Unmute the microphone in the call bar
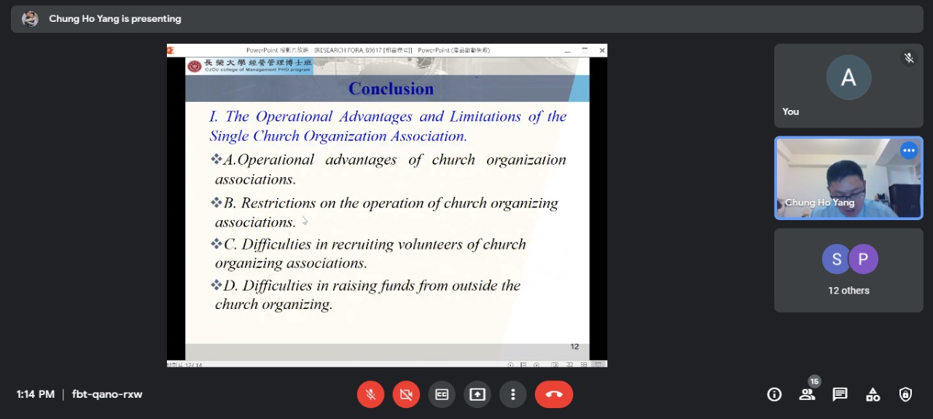The image size is (933, 419). click(x=370, y=394)
